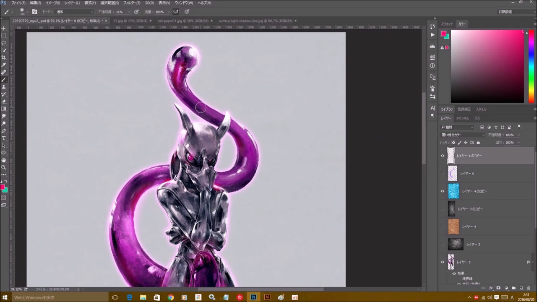This screenshot has width=537, height=302.
Task: Select the Lasso tool
Action: pyautogui.click(x=4, y=43)
